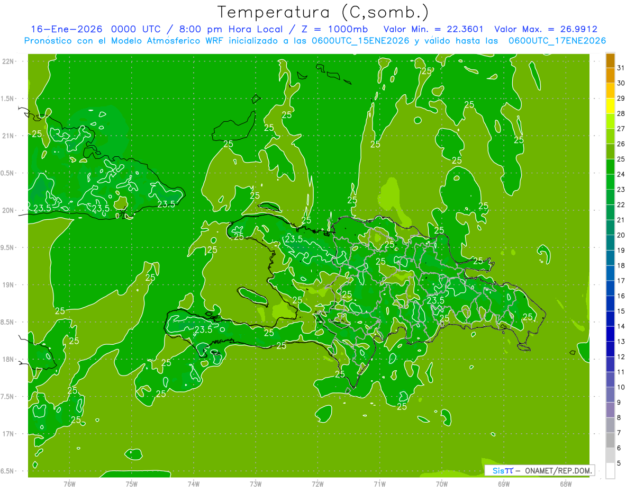
Task: Select the 'Valor Max. = 26.9912' text
Action: click(546, 29)
